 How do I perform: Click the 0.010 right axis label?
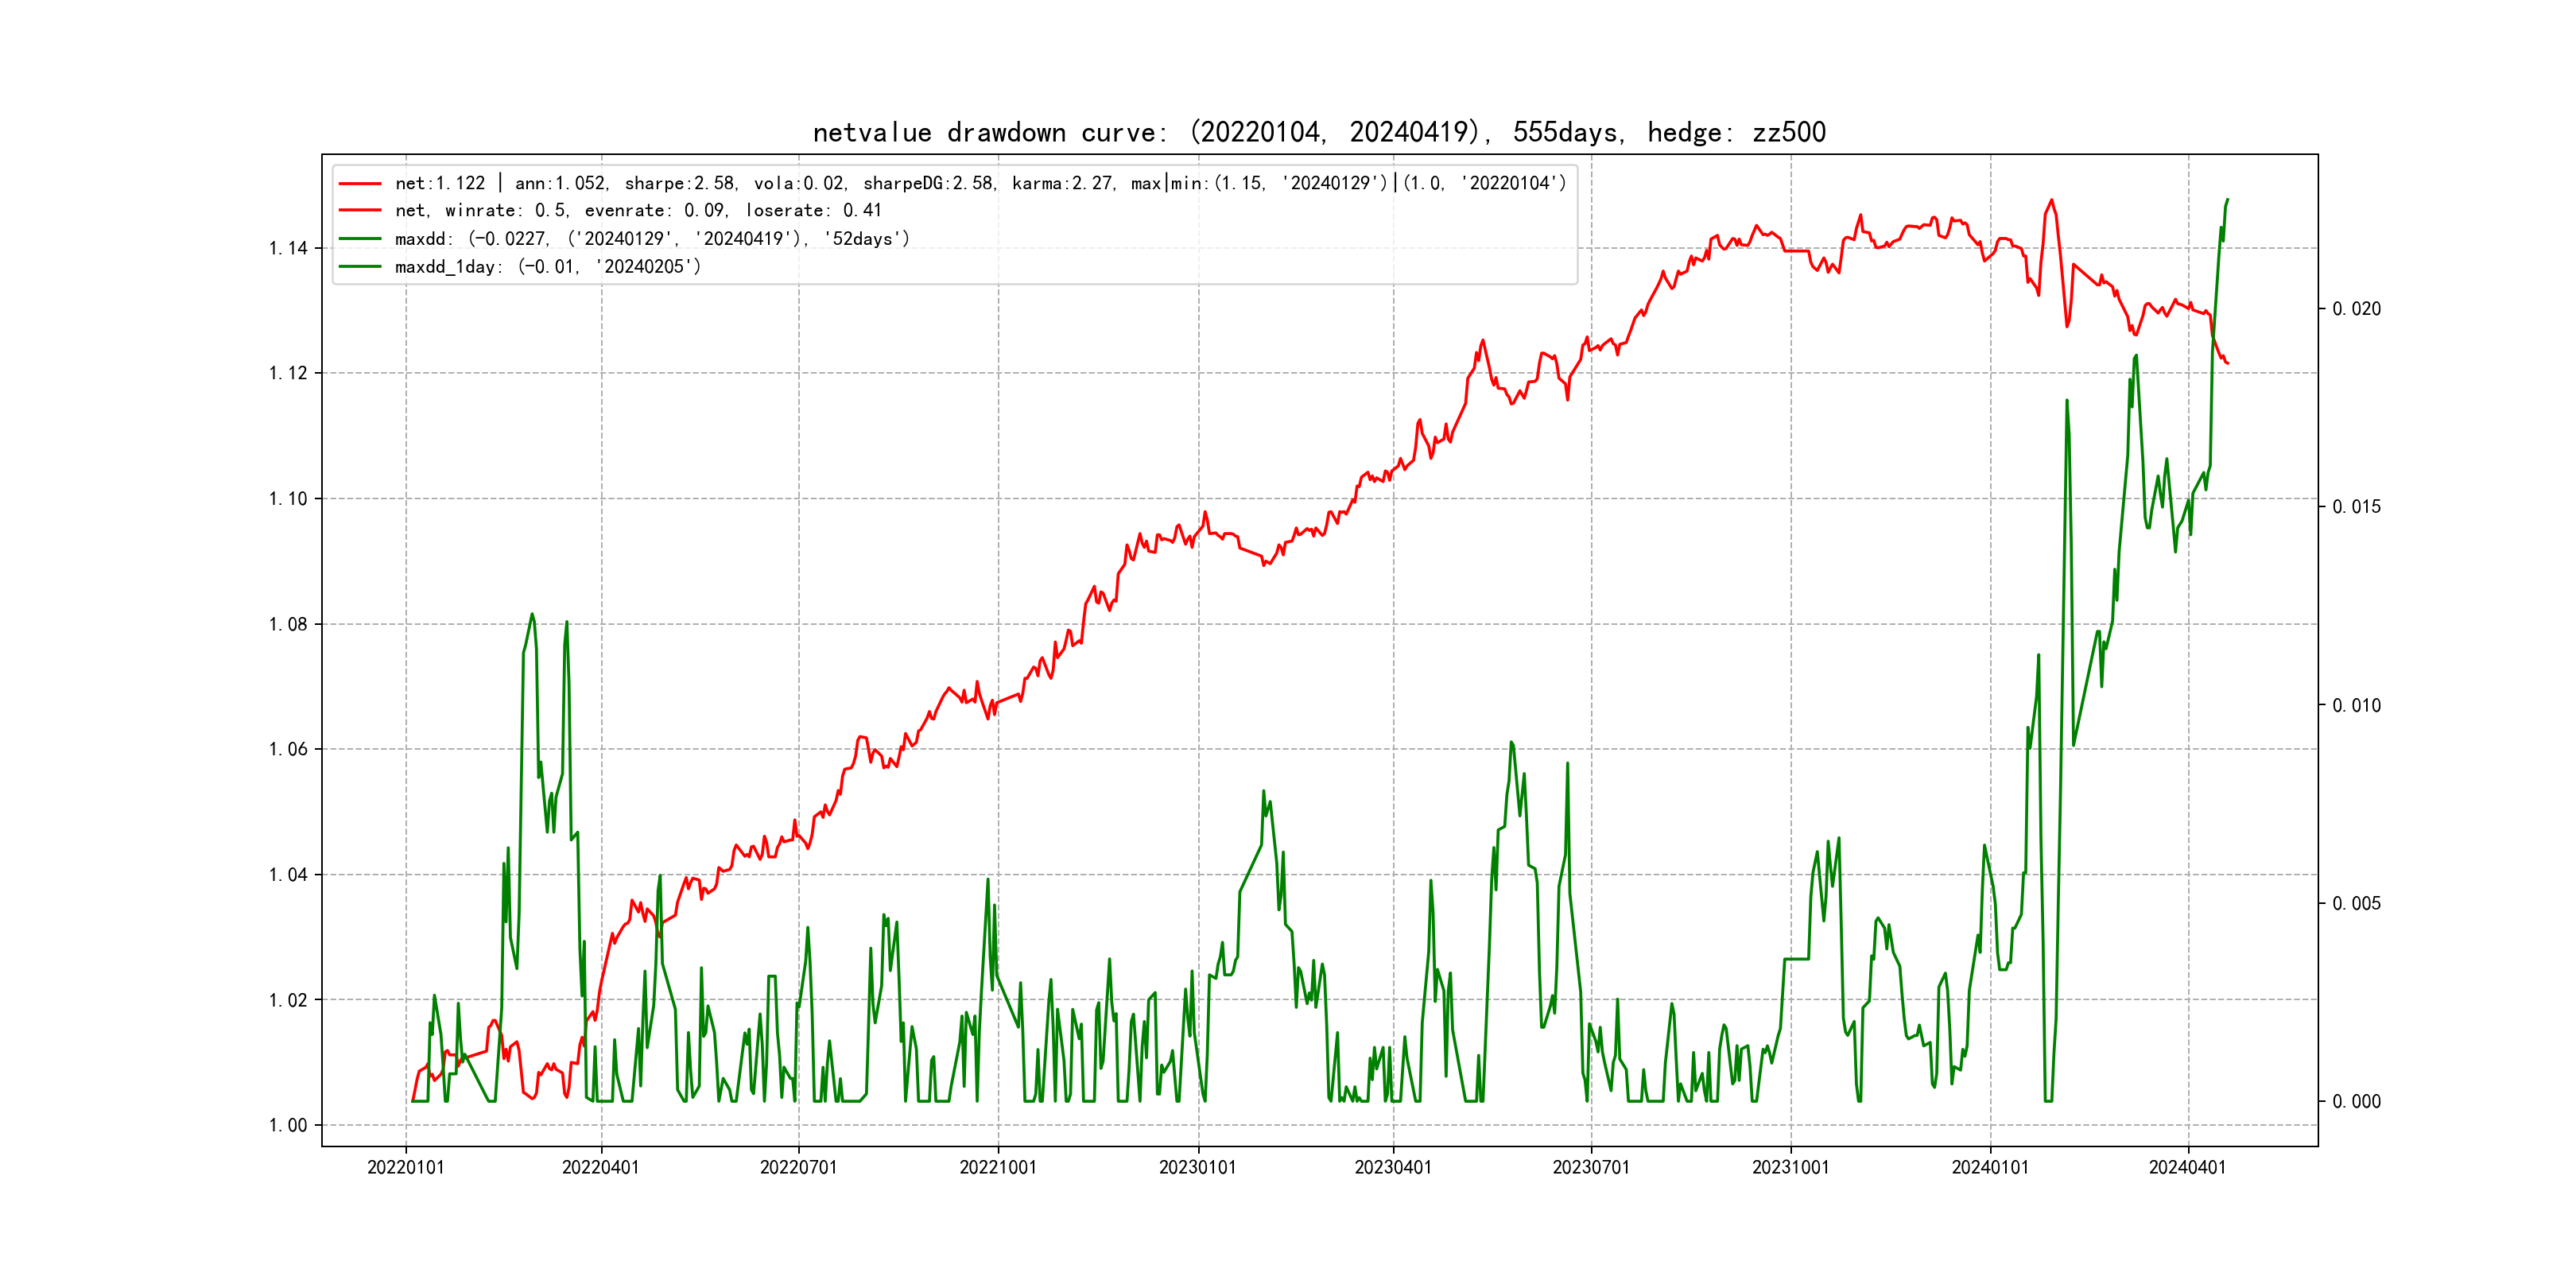coord(2356,705)
